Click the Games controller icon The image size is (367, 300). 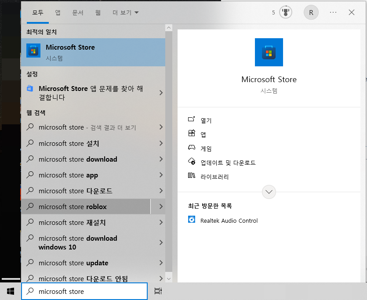pyautogui.click(x=192, y=147)
